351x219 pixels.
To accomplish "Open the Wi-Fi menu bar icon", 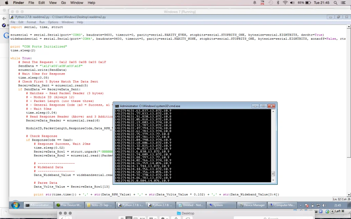I will (x=285, y=3).
